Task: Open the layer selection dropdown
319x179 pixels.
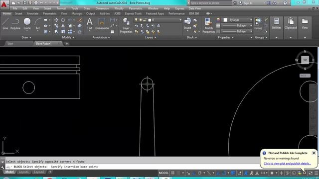Action: (x=180, y=20)
